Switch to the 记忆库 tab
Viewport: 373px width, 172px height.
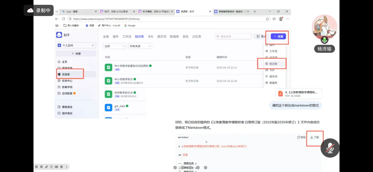(x=197, y=37)
